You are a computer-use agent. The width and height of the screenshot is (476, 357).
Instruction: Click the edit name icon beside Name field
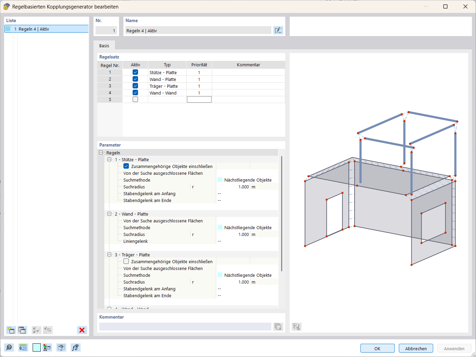[x=278, y=30]
